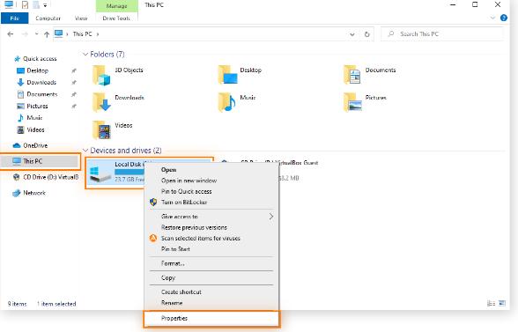Viewport: 518px width, 332px height.
Task: Select CD Drive (D:) in navigation pane
Action: coord(46,177)
